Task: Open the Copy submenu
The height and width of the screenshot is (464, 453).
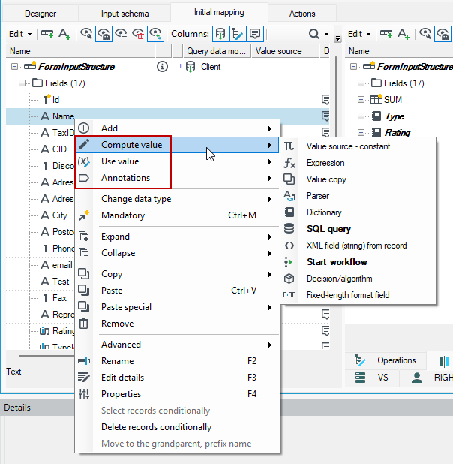Action: click(x=177, y=274)
